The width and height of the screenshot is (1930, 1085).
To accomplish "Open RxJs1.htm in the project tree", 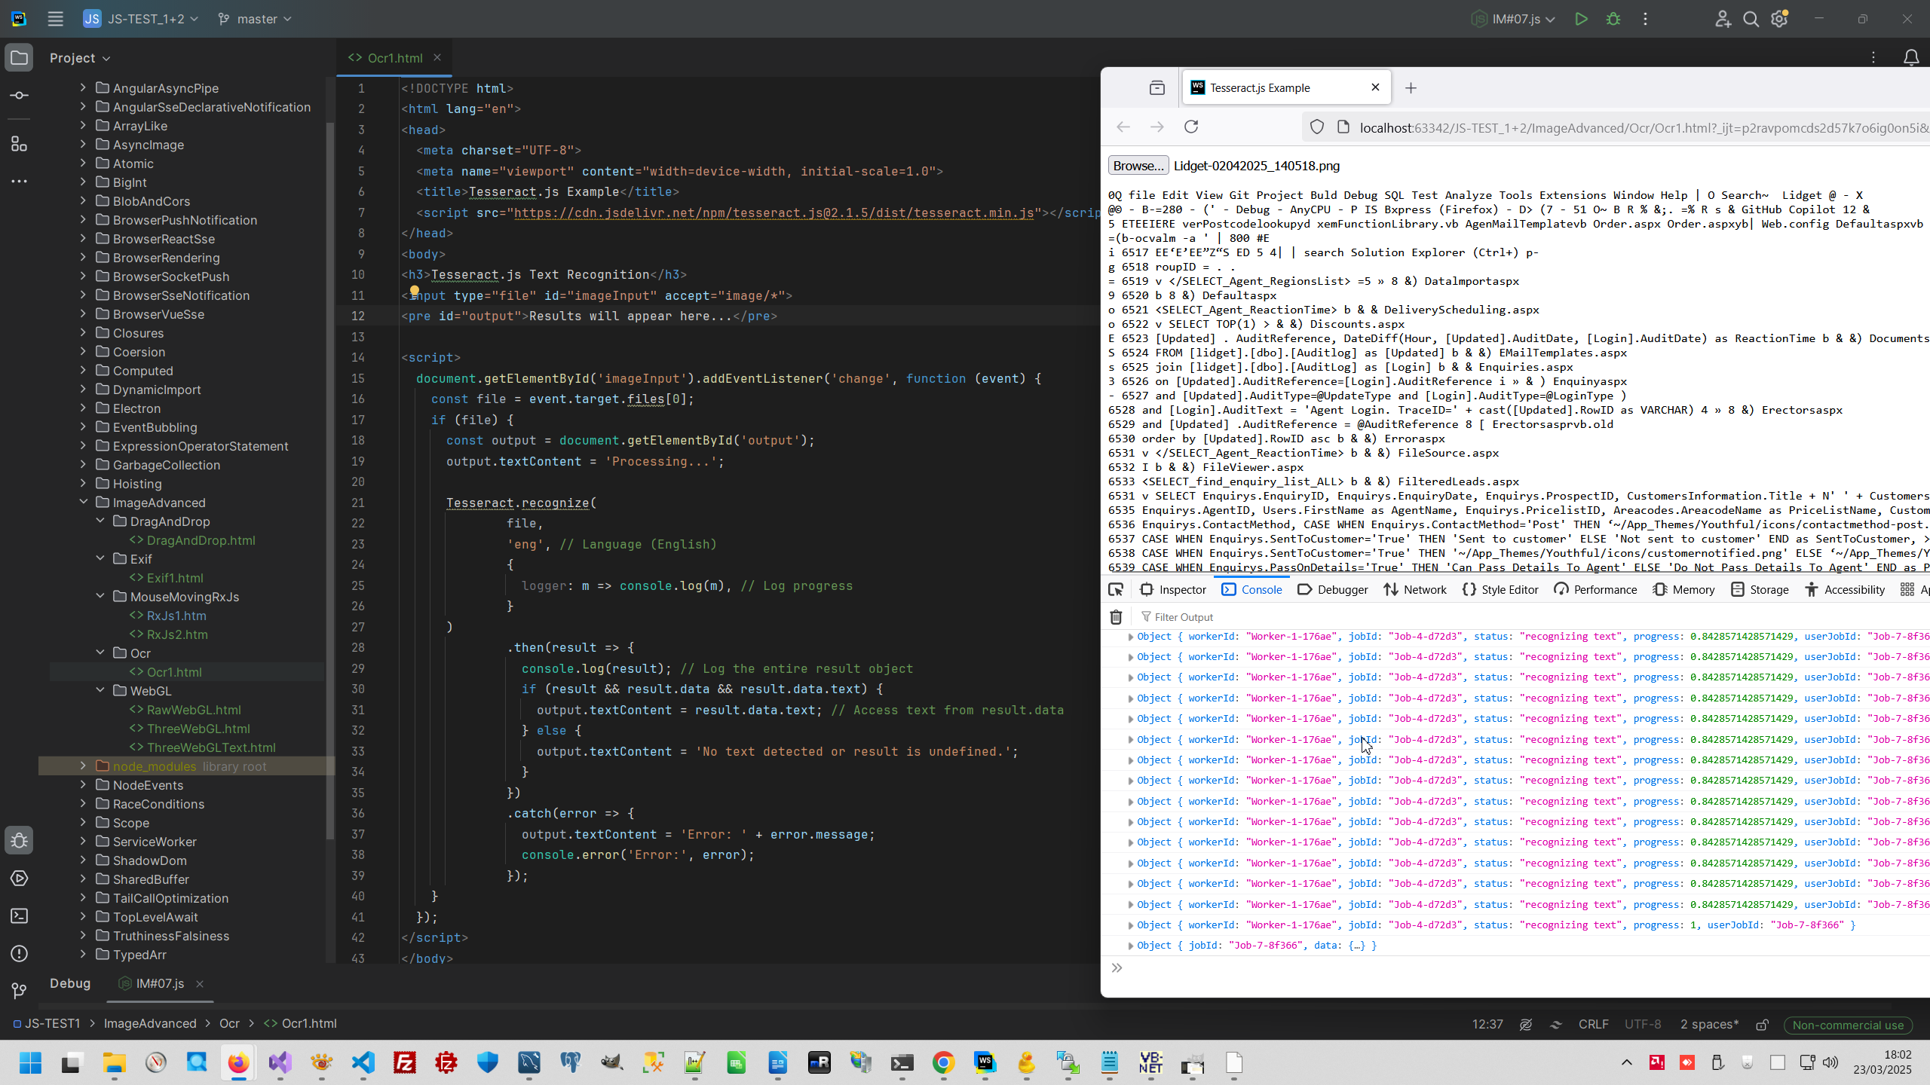I will [x=176, y=616].
